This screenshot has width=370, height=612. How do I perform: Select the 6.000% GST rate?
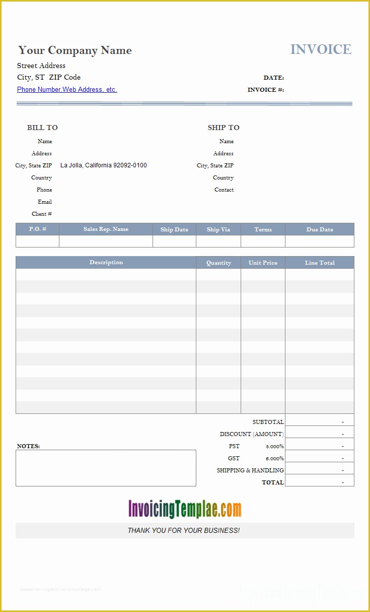[x=275, y=459]
